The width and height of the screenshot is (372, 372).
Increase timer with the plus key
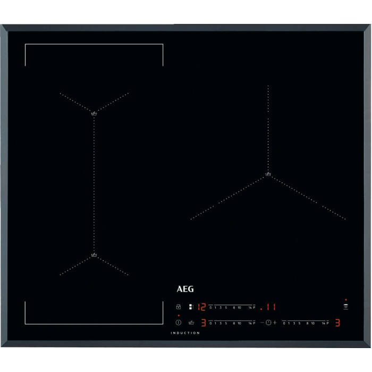click(x=275, y=323)
